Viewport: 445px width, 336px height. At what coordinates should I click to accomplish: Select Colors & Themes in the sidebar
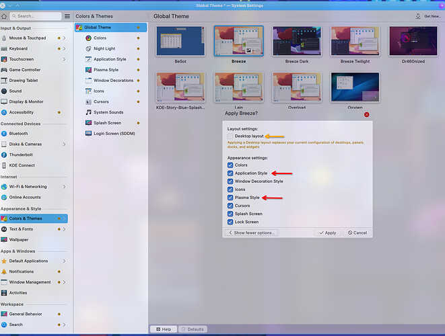tap(34, 218)
